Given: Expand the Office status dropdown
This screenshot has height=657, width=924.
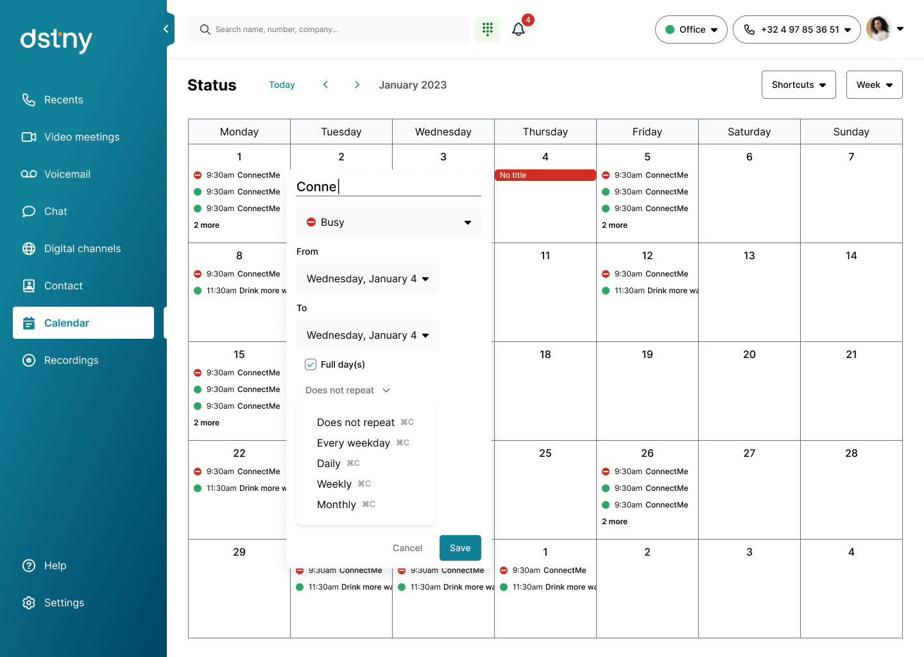Looking at the screenshot, I should click(691, 30).
